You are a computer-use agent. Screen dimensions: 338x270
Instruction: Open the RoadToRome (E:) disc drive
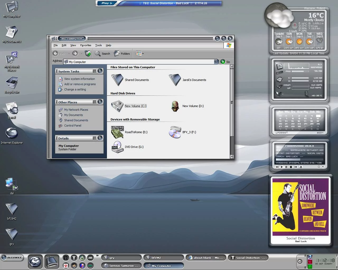click(x=136, y=132)
